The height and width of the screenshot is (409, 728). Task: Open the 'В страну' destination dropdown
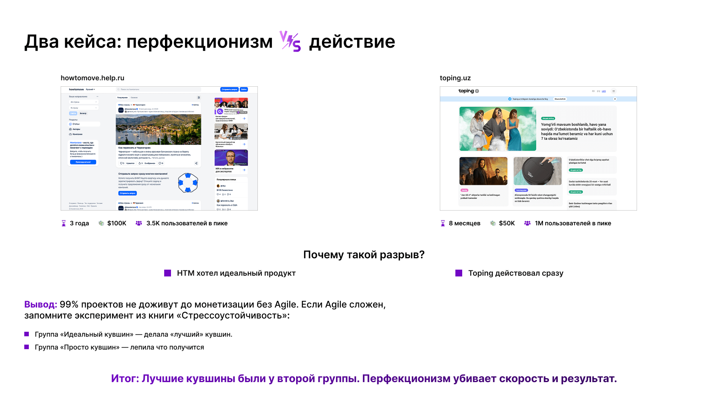click(84, 108)
